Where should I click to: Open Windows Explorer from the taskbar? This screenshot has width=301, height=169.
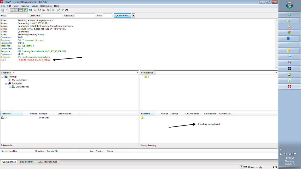pyautogui.click(x=289, y=21)
